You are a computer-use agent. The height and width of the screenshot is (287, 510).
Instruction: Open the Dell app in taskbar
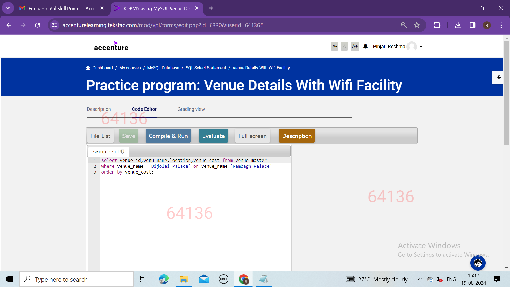(x=223, y=279)
